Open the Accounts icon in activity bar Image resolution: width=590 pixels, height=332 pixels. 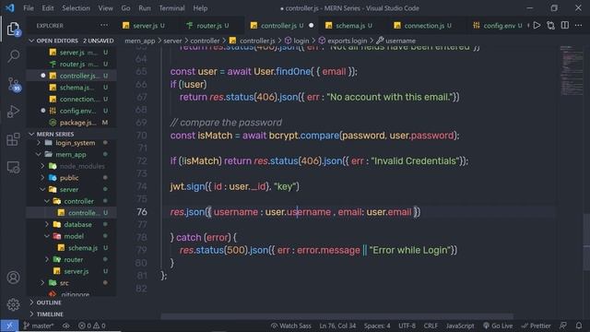tap(13, 278)
